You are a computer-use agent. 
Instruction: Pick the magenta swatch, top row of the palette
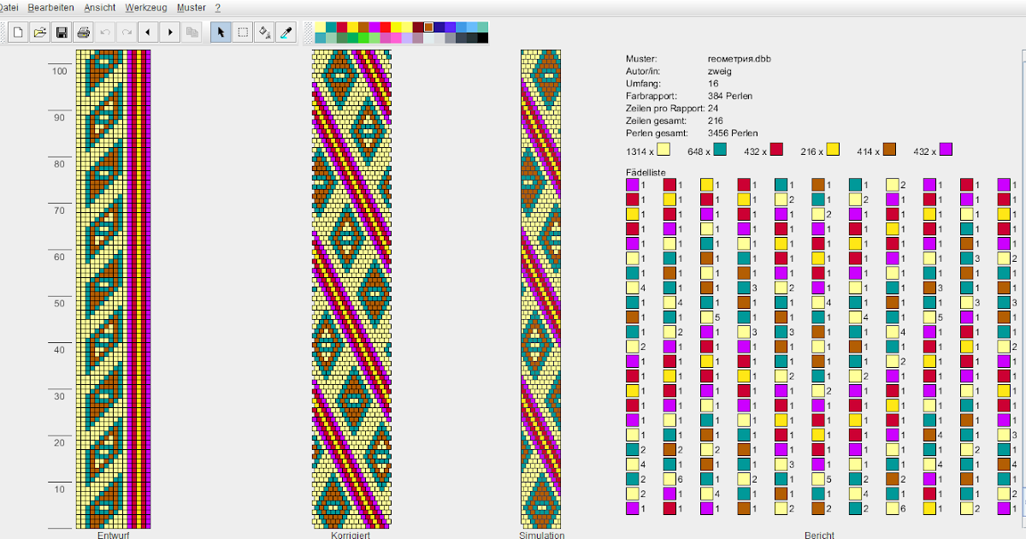coord(374,27)
